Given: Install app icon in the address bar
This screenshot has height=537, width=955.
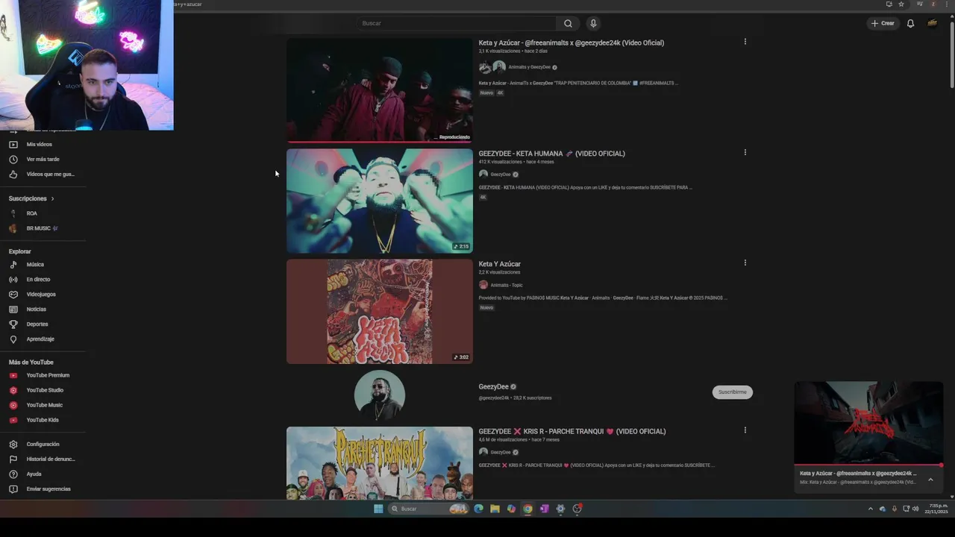Looking at the screenshot, I should click(x=889, y=4).
